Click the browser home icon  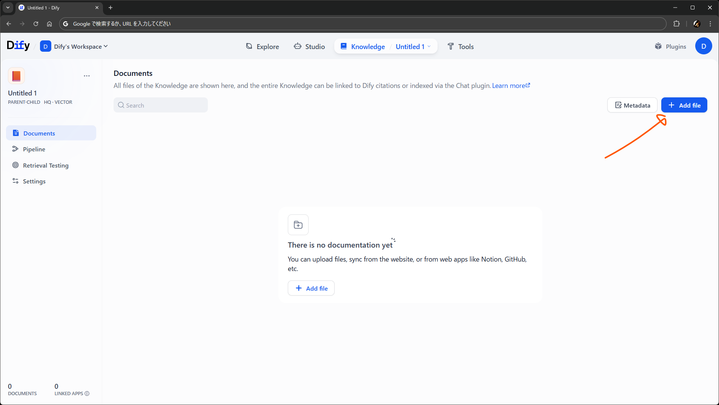[49, 24]
